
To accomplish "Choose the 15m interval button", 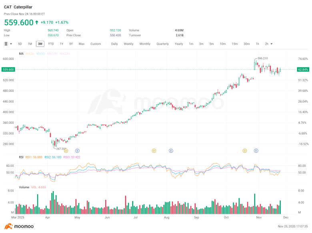I will coord(234,44).
